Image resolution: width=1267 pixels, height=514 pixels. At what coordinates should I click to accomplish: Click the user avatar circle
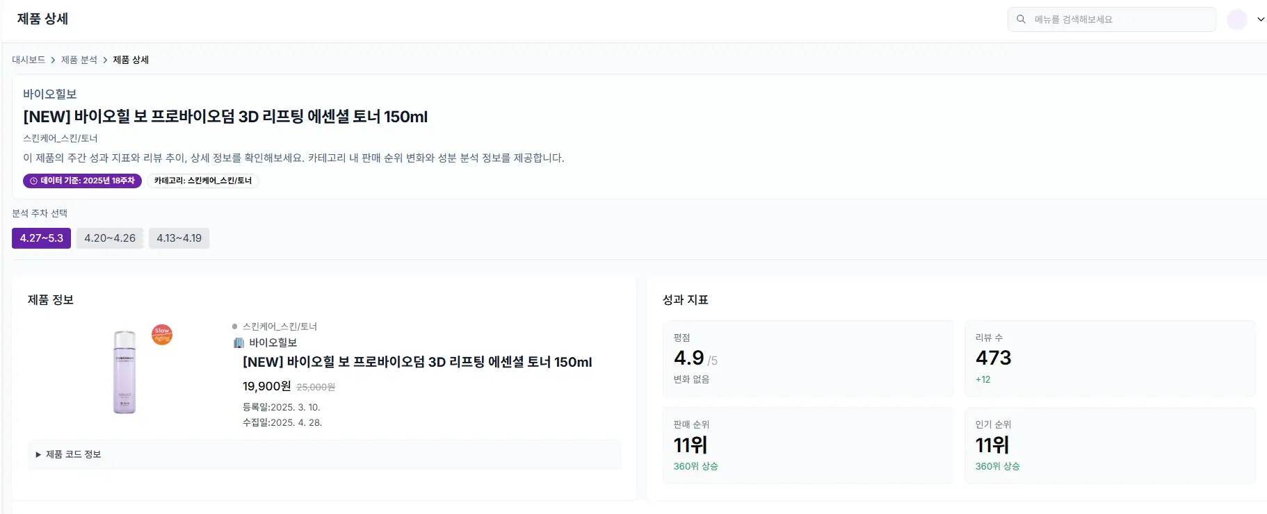coord(1236,19)
